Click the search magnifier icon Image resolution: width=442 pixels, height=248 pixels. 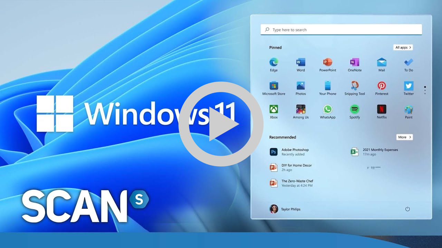click(267, 30)
